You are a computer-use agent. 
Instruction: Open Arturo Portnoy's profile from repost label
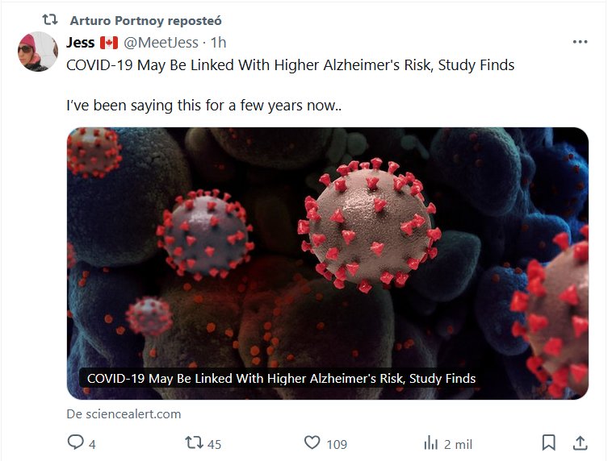(145, 20)
